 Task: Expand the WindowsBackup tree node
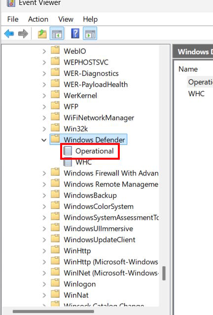pyautogui.click(x=44, y=196)
